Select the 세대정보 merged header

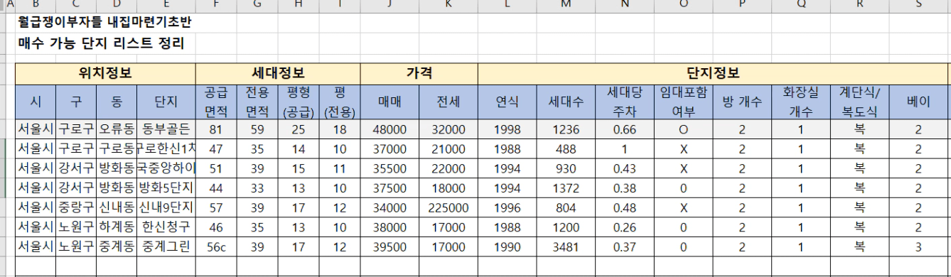[278, 73]
